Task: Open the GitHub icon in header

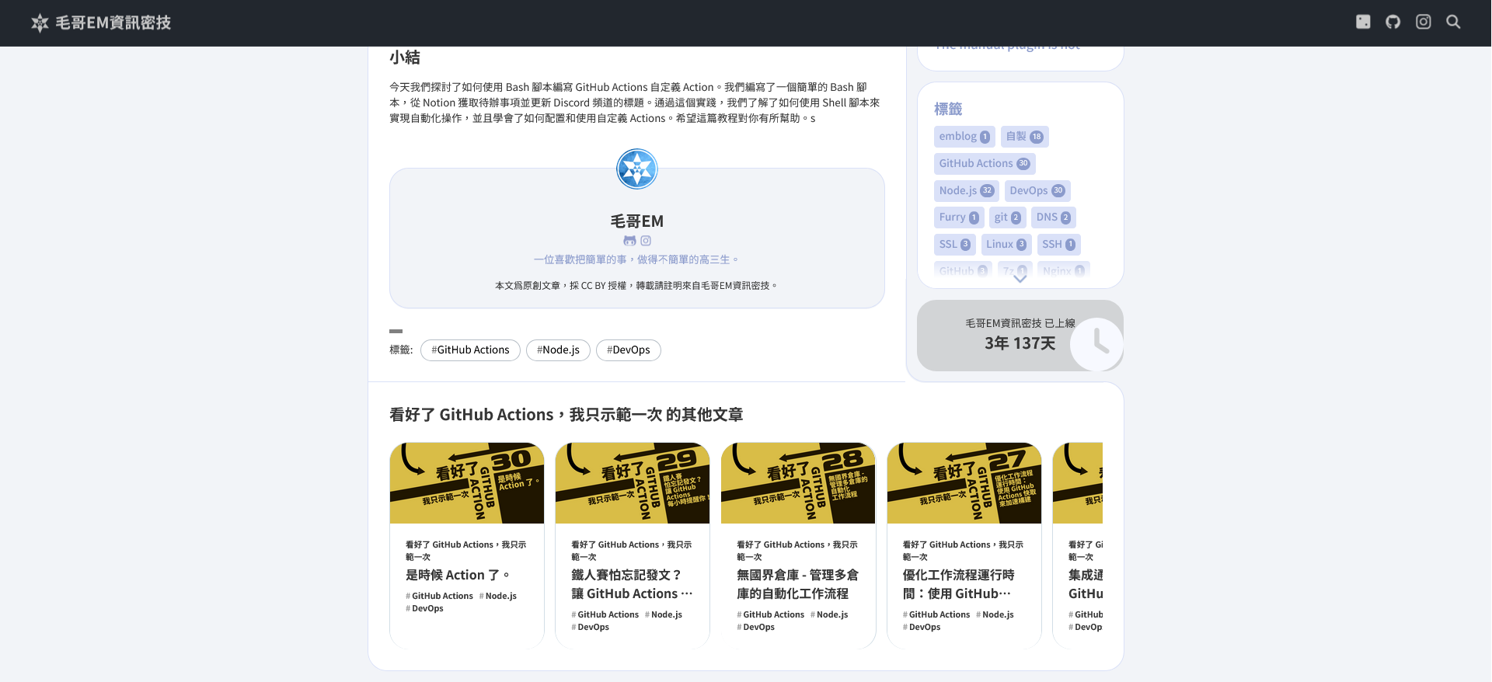Action: (1393, 23)
